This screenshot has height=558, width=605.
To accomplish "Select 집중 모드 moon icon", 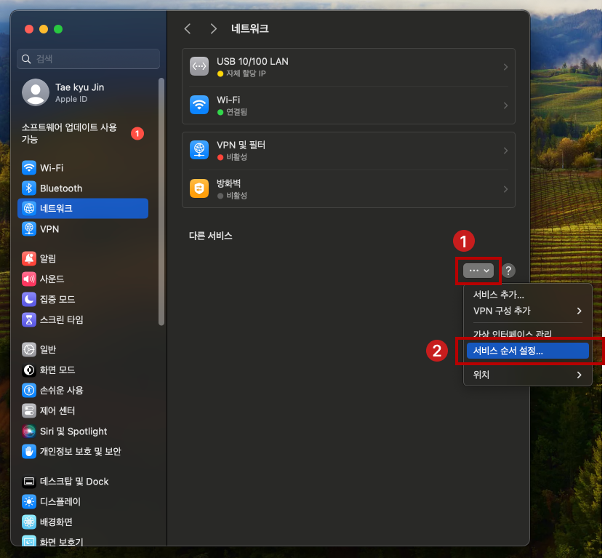I will click(29, 299).
